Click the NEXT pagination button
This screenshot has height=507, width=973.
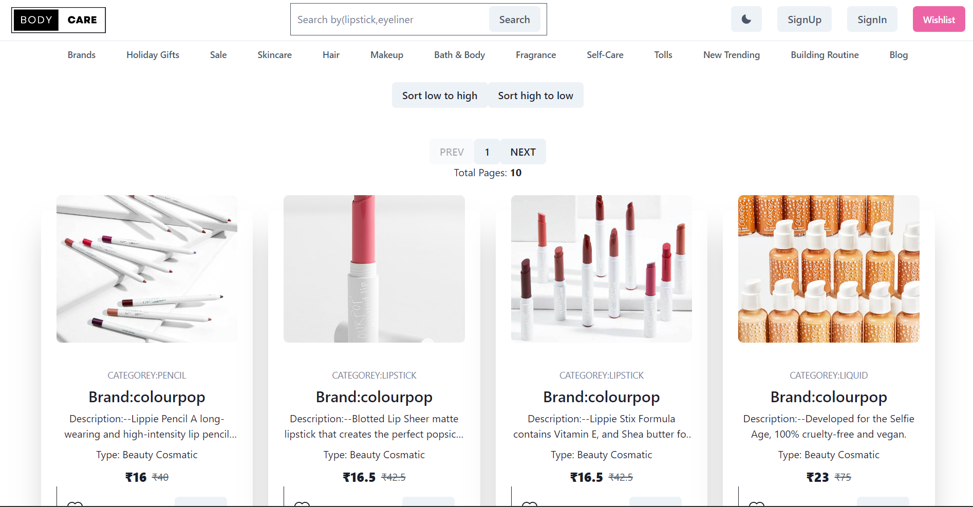(x=522, y=152)
